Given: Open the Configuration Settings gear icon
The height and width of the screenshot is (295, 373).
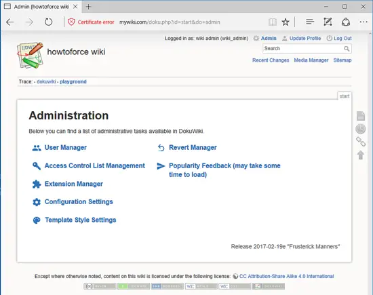Looking at the screenshot, I should click(x=37, y=202).
